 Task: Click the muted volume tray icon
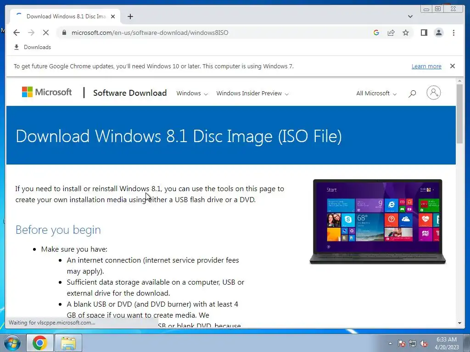(424, 343)
